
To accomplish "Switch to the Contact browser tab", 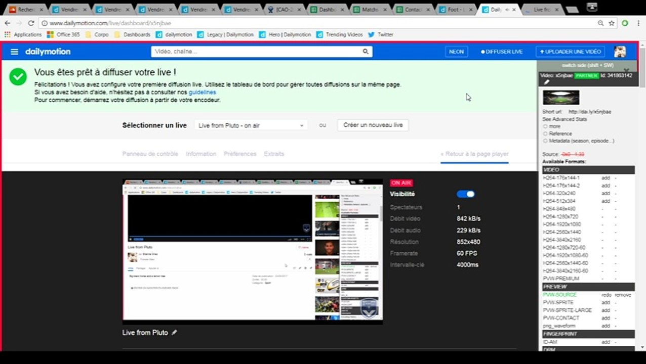I will point(414,10).
